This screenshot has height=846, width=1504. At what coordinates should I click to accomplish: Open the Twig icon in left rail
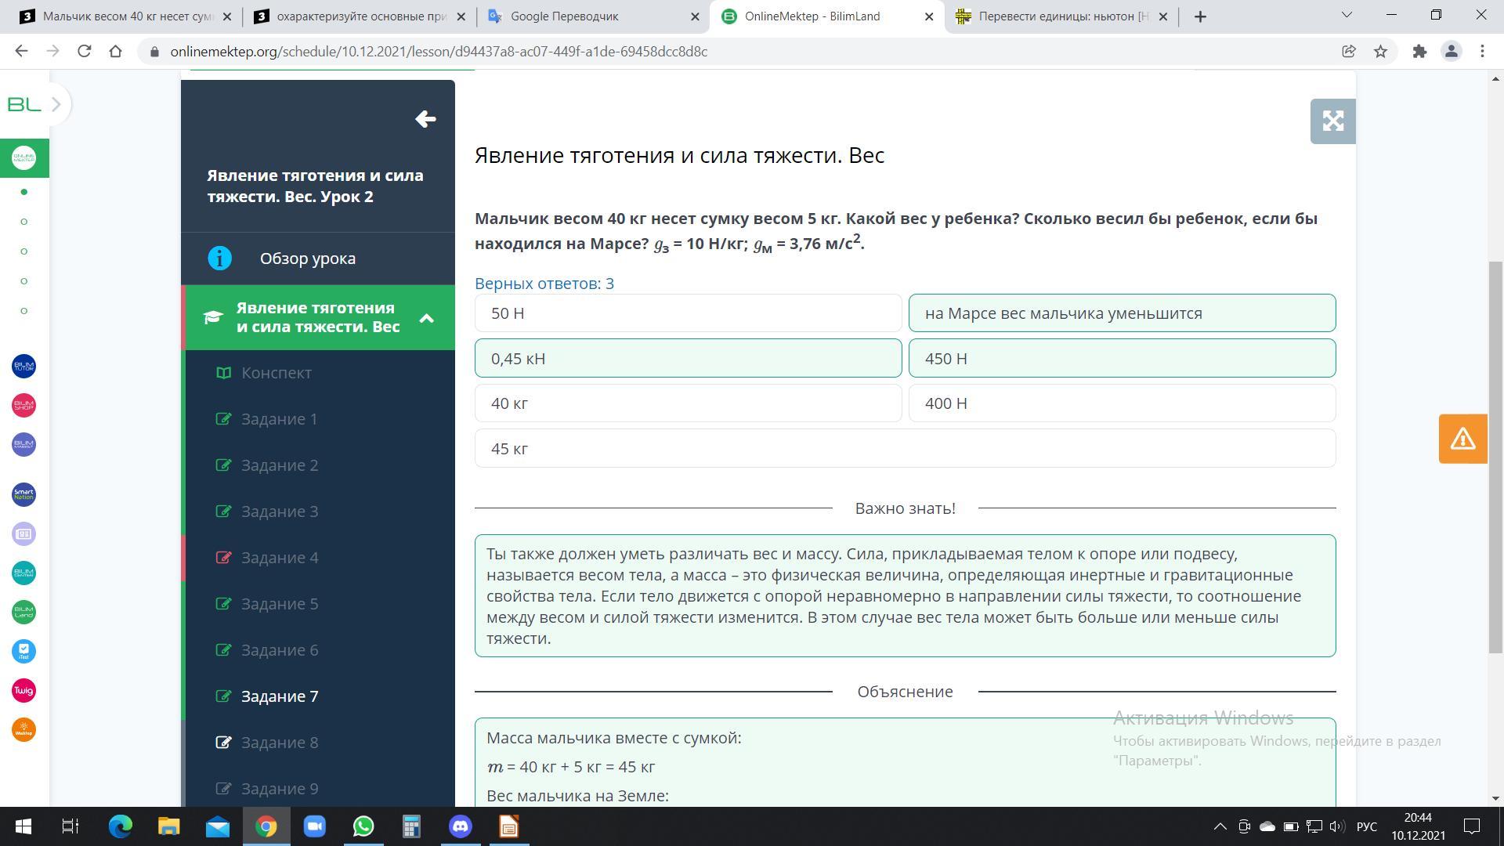tap(24, 690)
